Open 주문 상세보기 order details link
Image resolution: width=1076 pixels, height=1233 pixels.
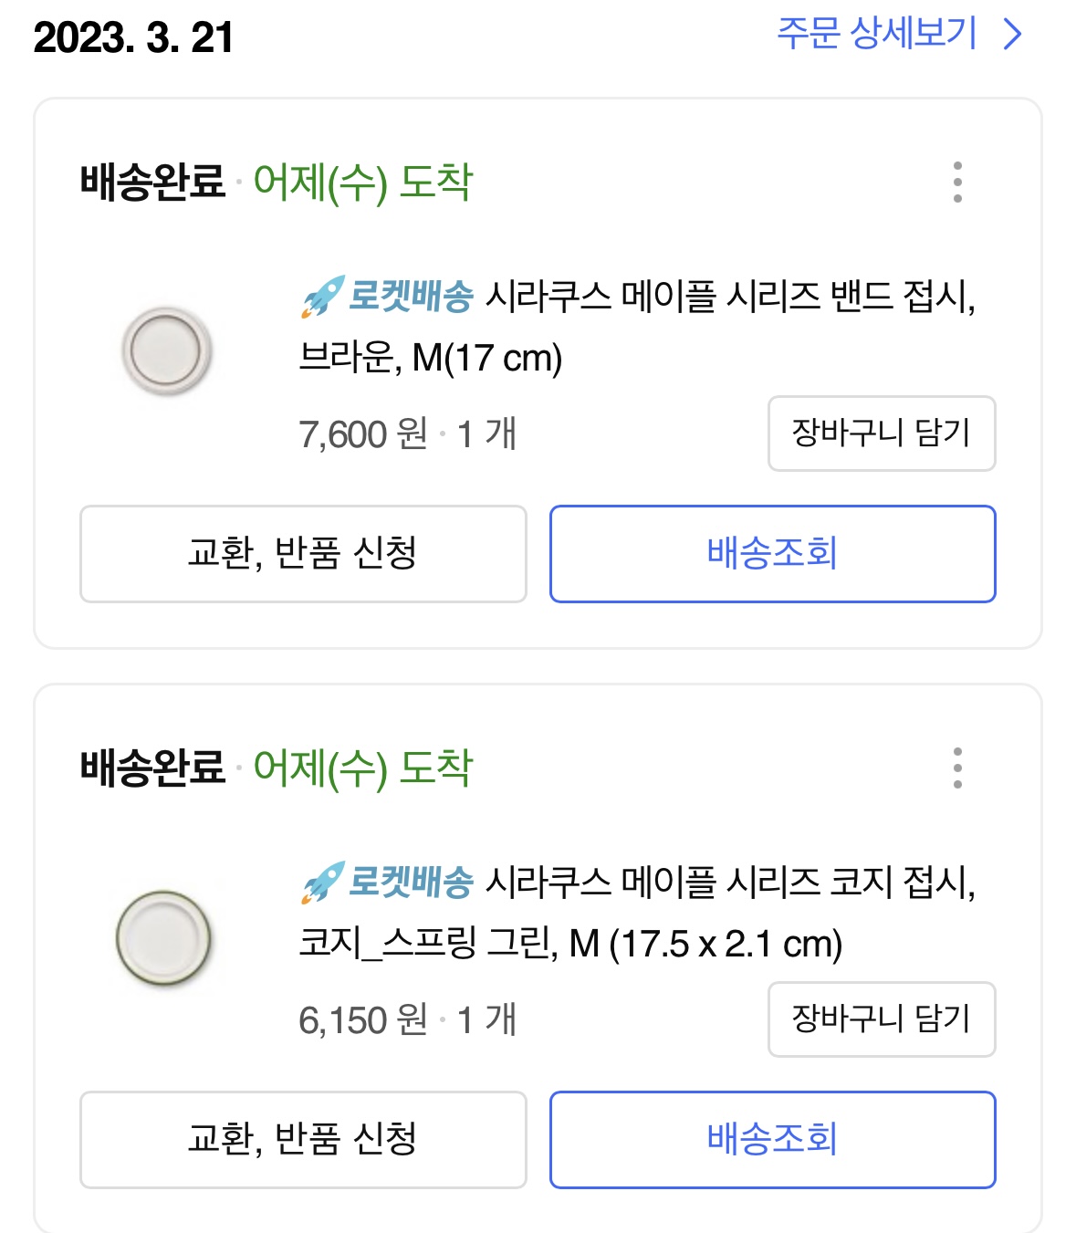coord(900,34)
